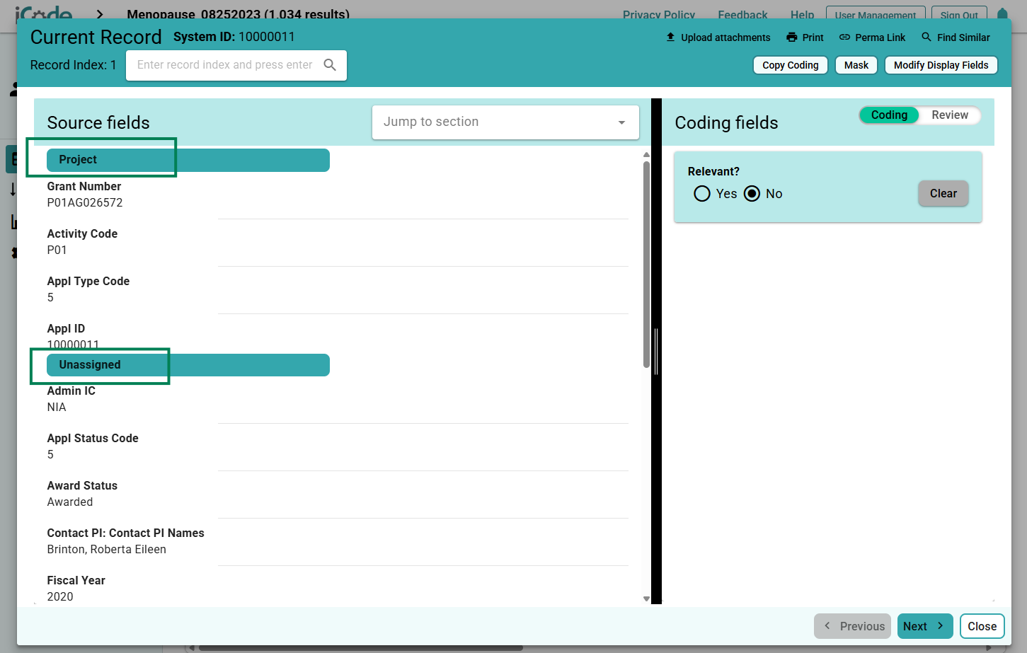Screen dimensions: 1027x653
Task: Select the No radio for Relevant
Action: (752, 194)
